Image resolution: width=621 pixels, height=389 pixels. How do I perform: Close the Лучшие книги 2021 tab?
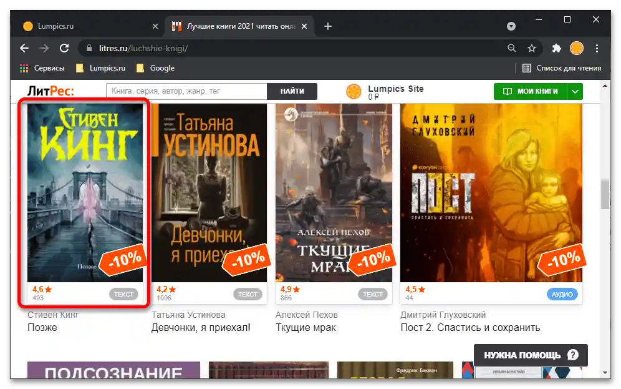pos(304,26)
